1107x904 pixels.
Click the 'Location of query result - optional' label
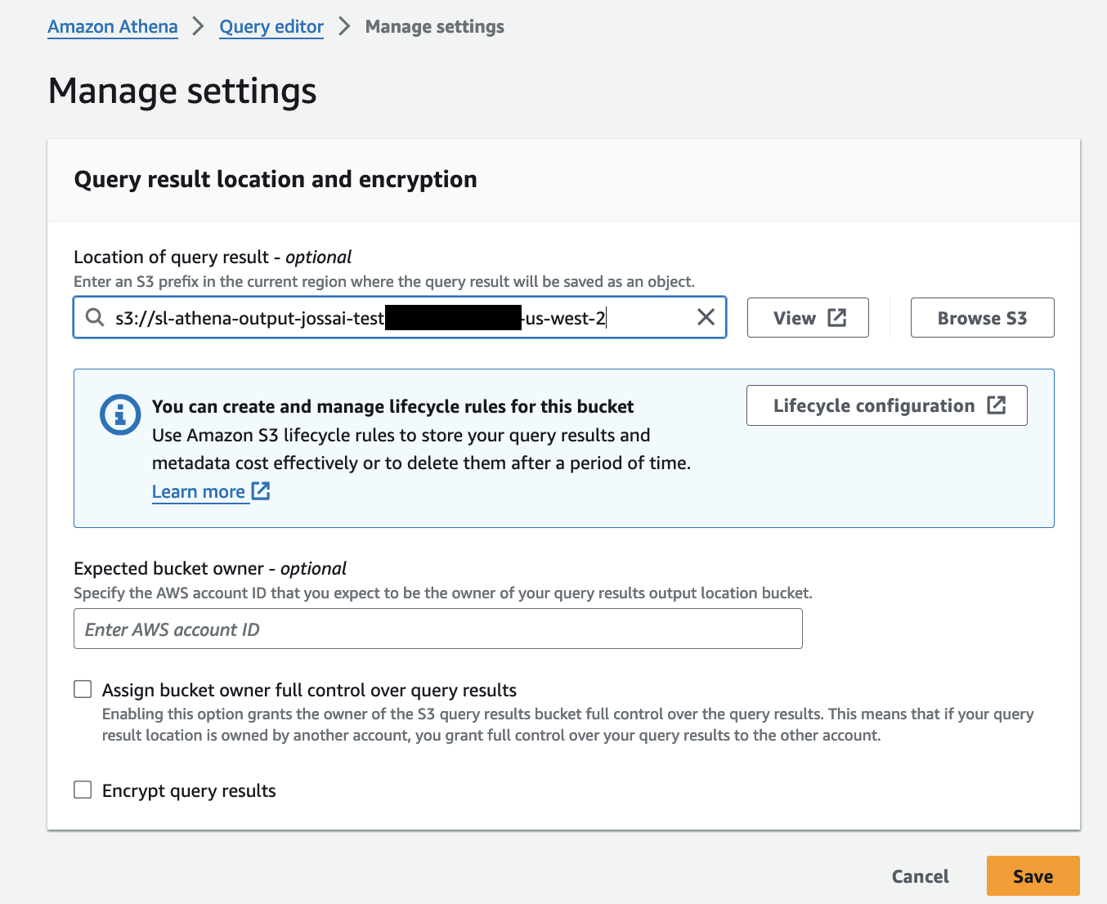213,257
